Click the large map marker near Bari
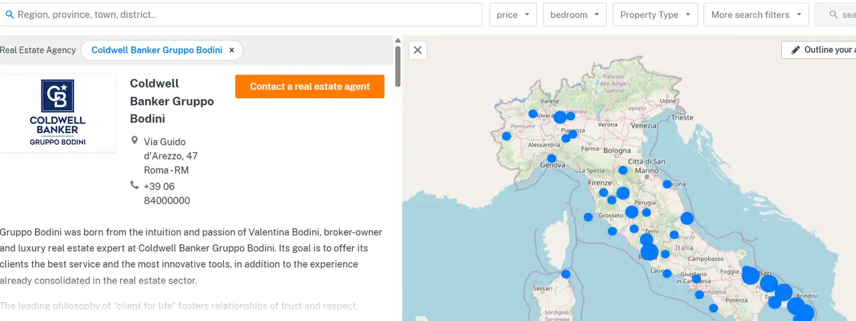The height and width of the screenshot is (321, 856). pyautogui.click(x=750, y=276)
